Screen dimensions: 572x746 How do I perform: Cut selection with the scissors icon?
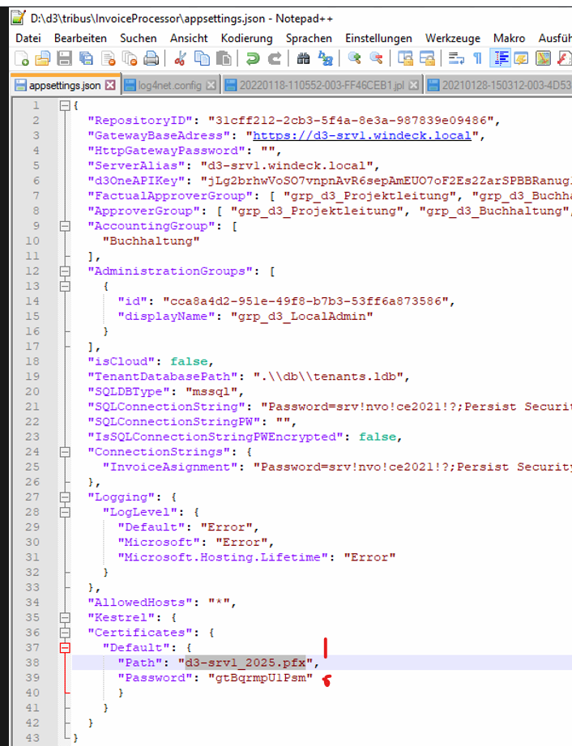click(x=181, y=58)
